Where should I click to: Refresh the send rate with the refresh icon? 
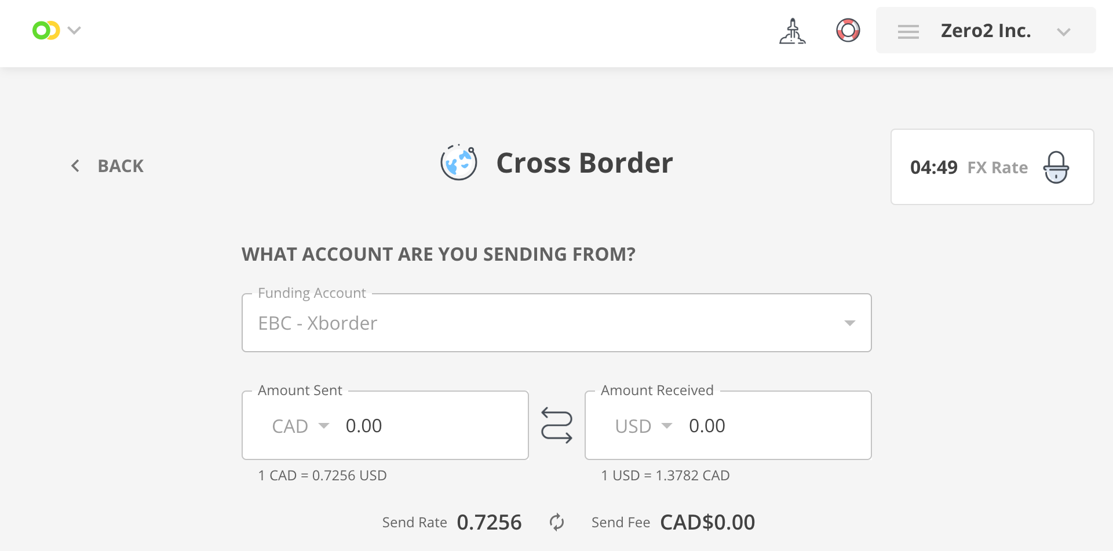point(556,522)
